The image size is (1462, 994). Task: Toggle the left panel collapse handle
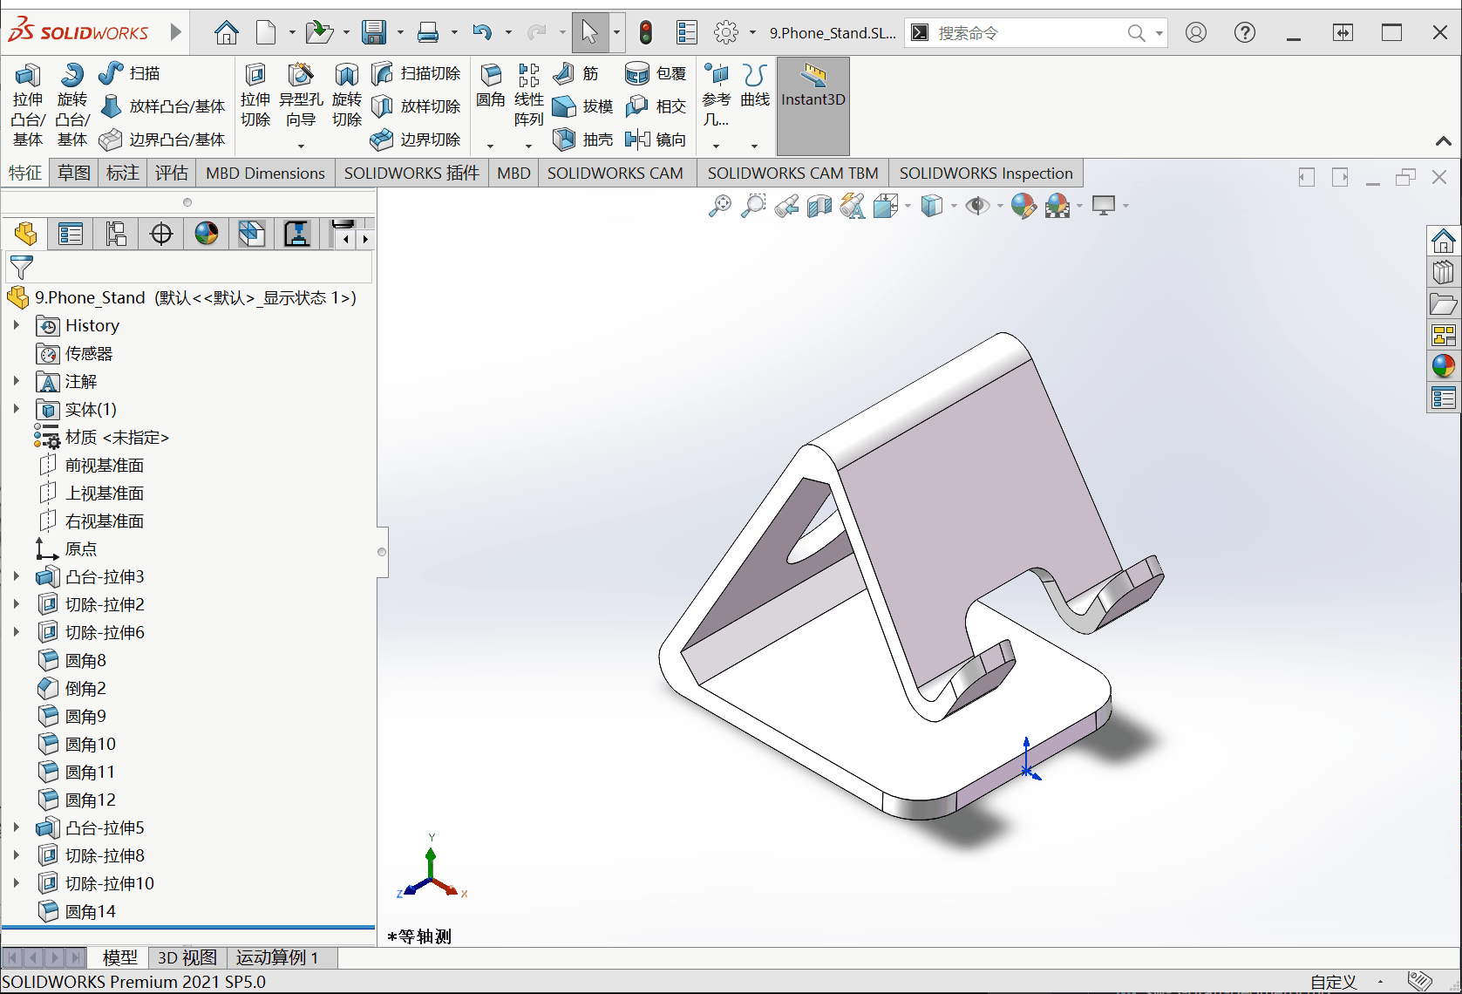point(382,552)
